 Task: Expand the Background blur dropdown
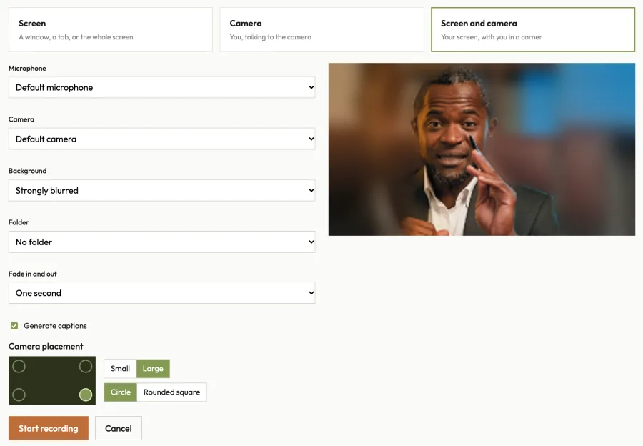pos(162,190)
